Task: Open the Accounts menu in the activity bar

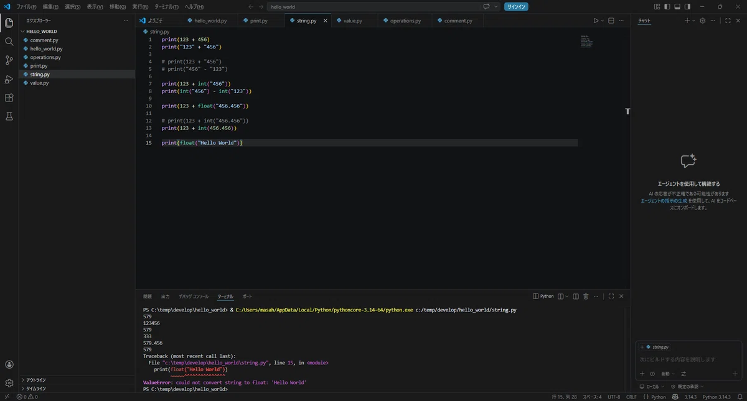Action: tap(9, 365)
